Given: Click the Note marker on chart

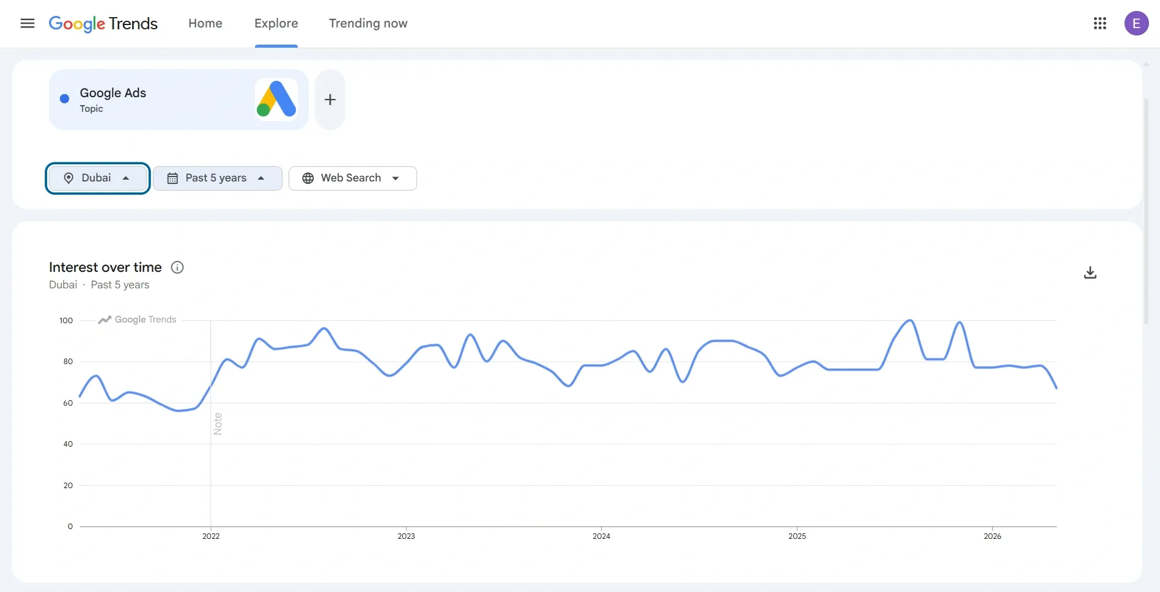Looking at the screenshot, I should tap(218, 423).
